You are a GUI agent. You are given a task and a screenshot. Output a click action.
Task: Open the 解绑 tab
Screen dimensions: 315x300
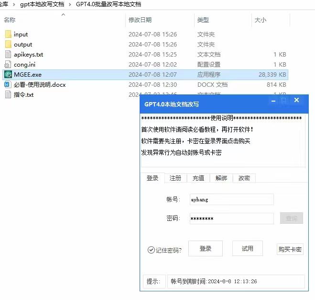pyautogui.click(x=221, y=178)
